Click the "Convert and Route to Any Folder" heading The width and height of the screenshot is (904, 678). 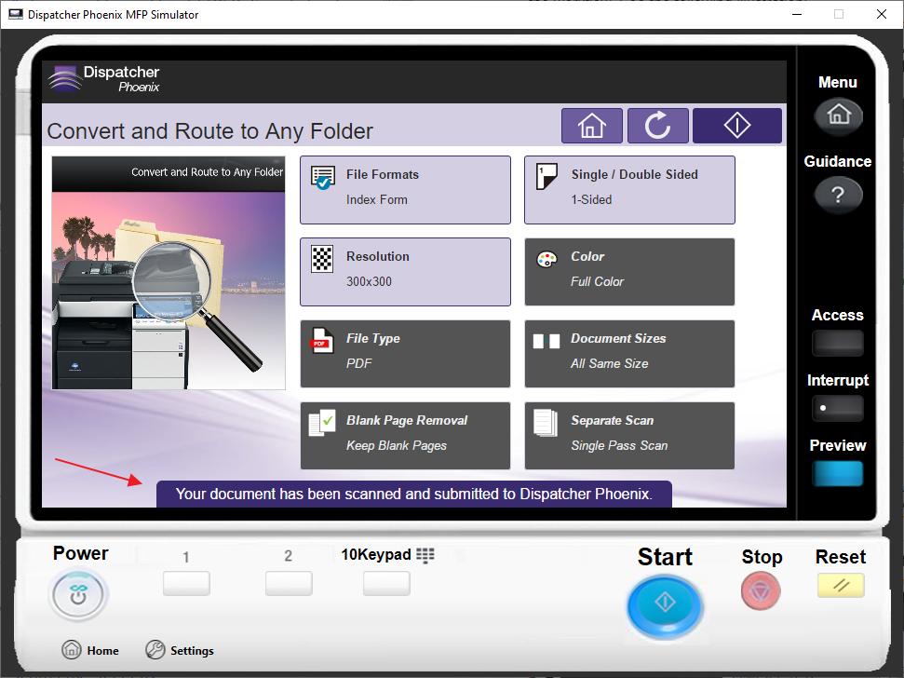pyautogui.click(x=210, y=131)
